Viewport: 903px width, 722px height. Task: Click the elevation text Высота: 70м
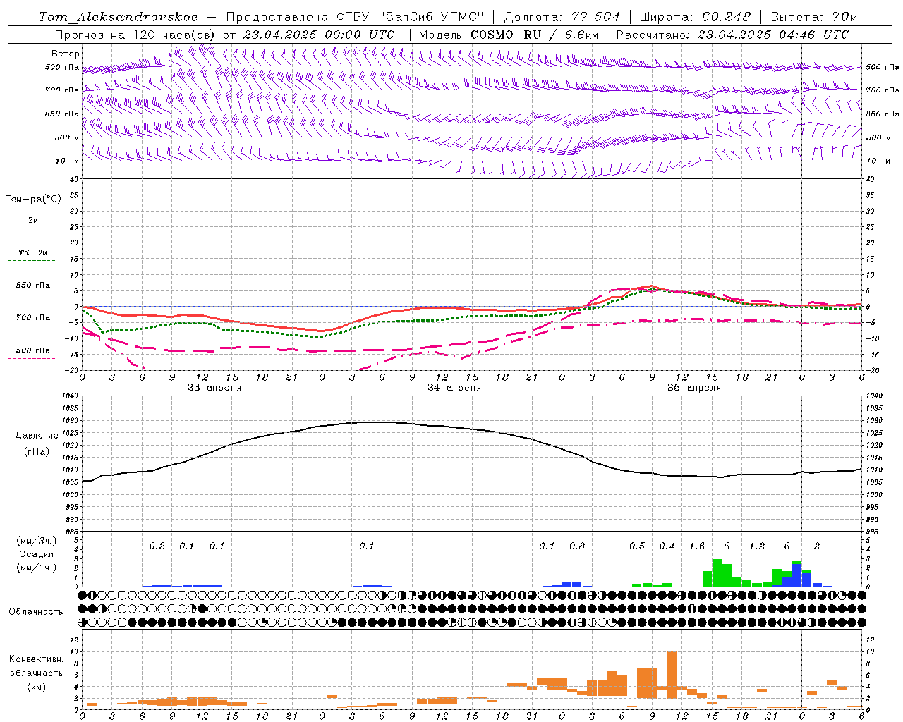click(813, 17)
